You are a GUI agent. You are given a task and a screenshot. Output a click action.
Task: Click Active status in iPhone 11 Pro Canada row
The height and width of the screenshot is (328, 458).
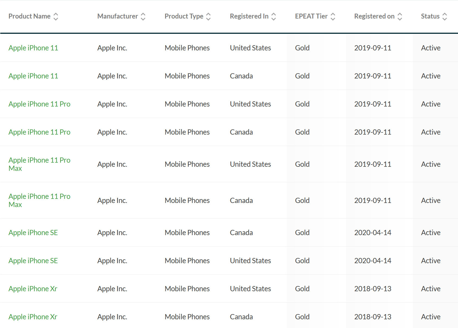pos(431,132)
